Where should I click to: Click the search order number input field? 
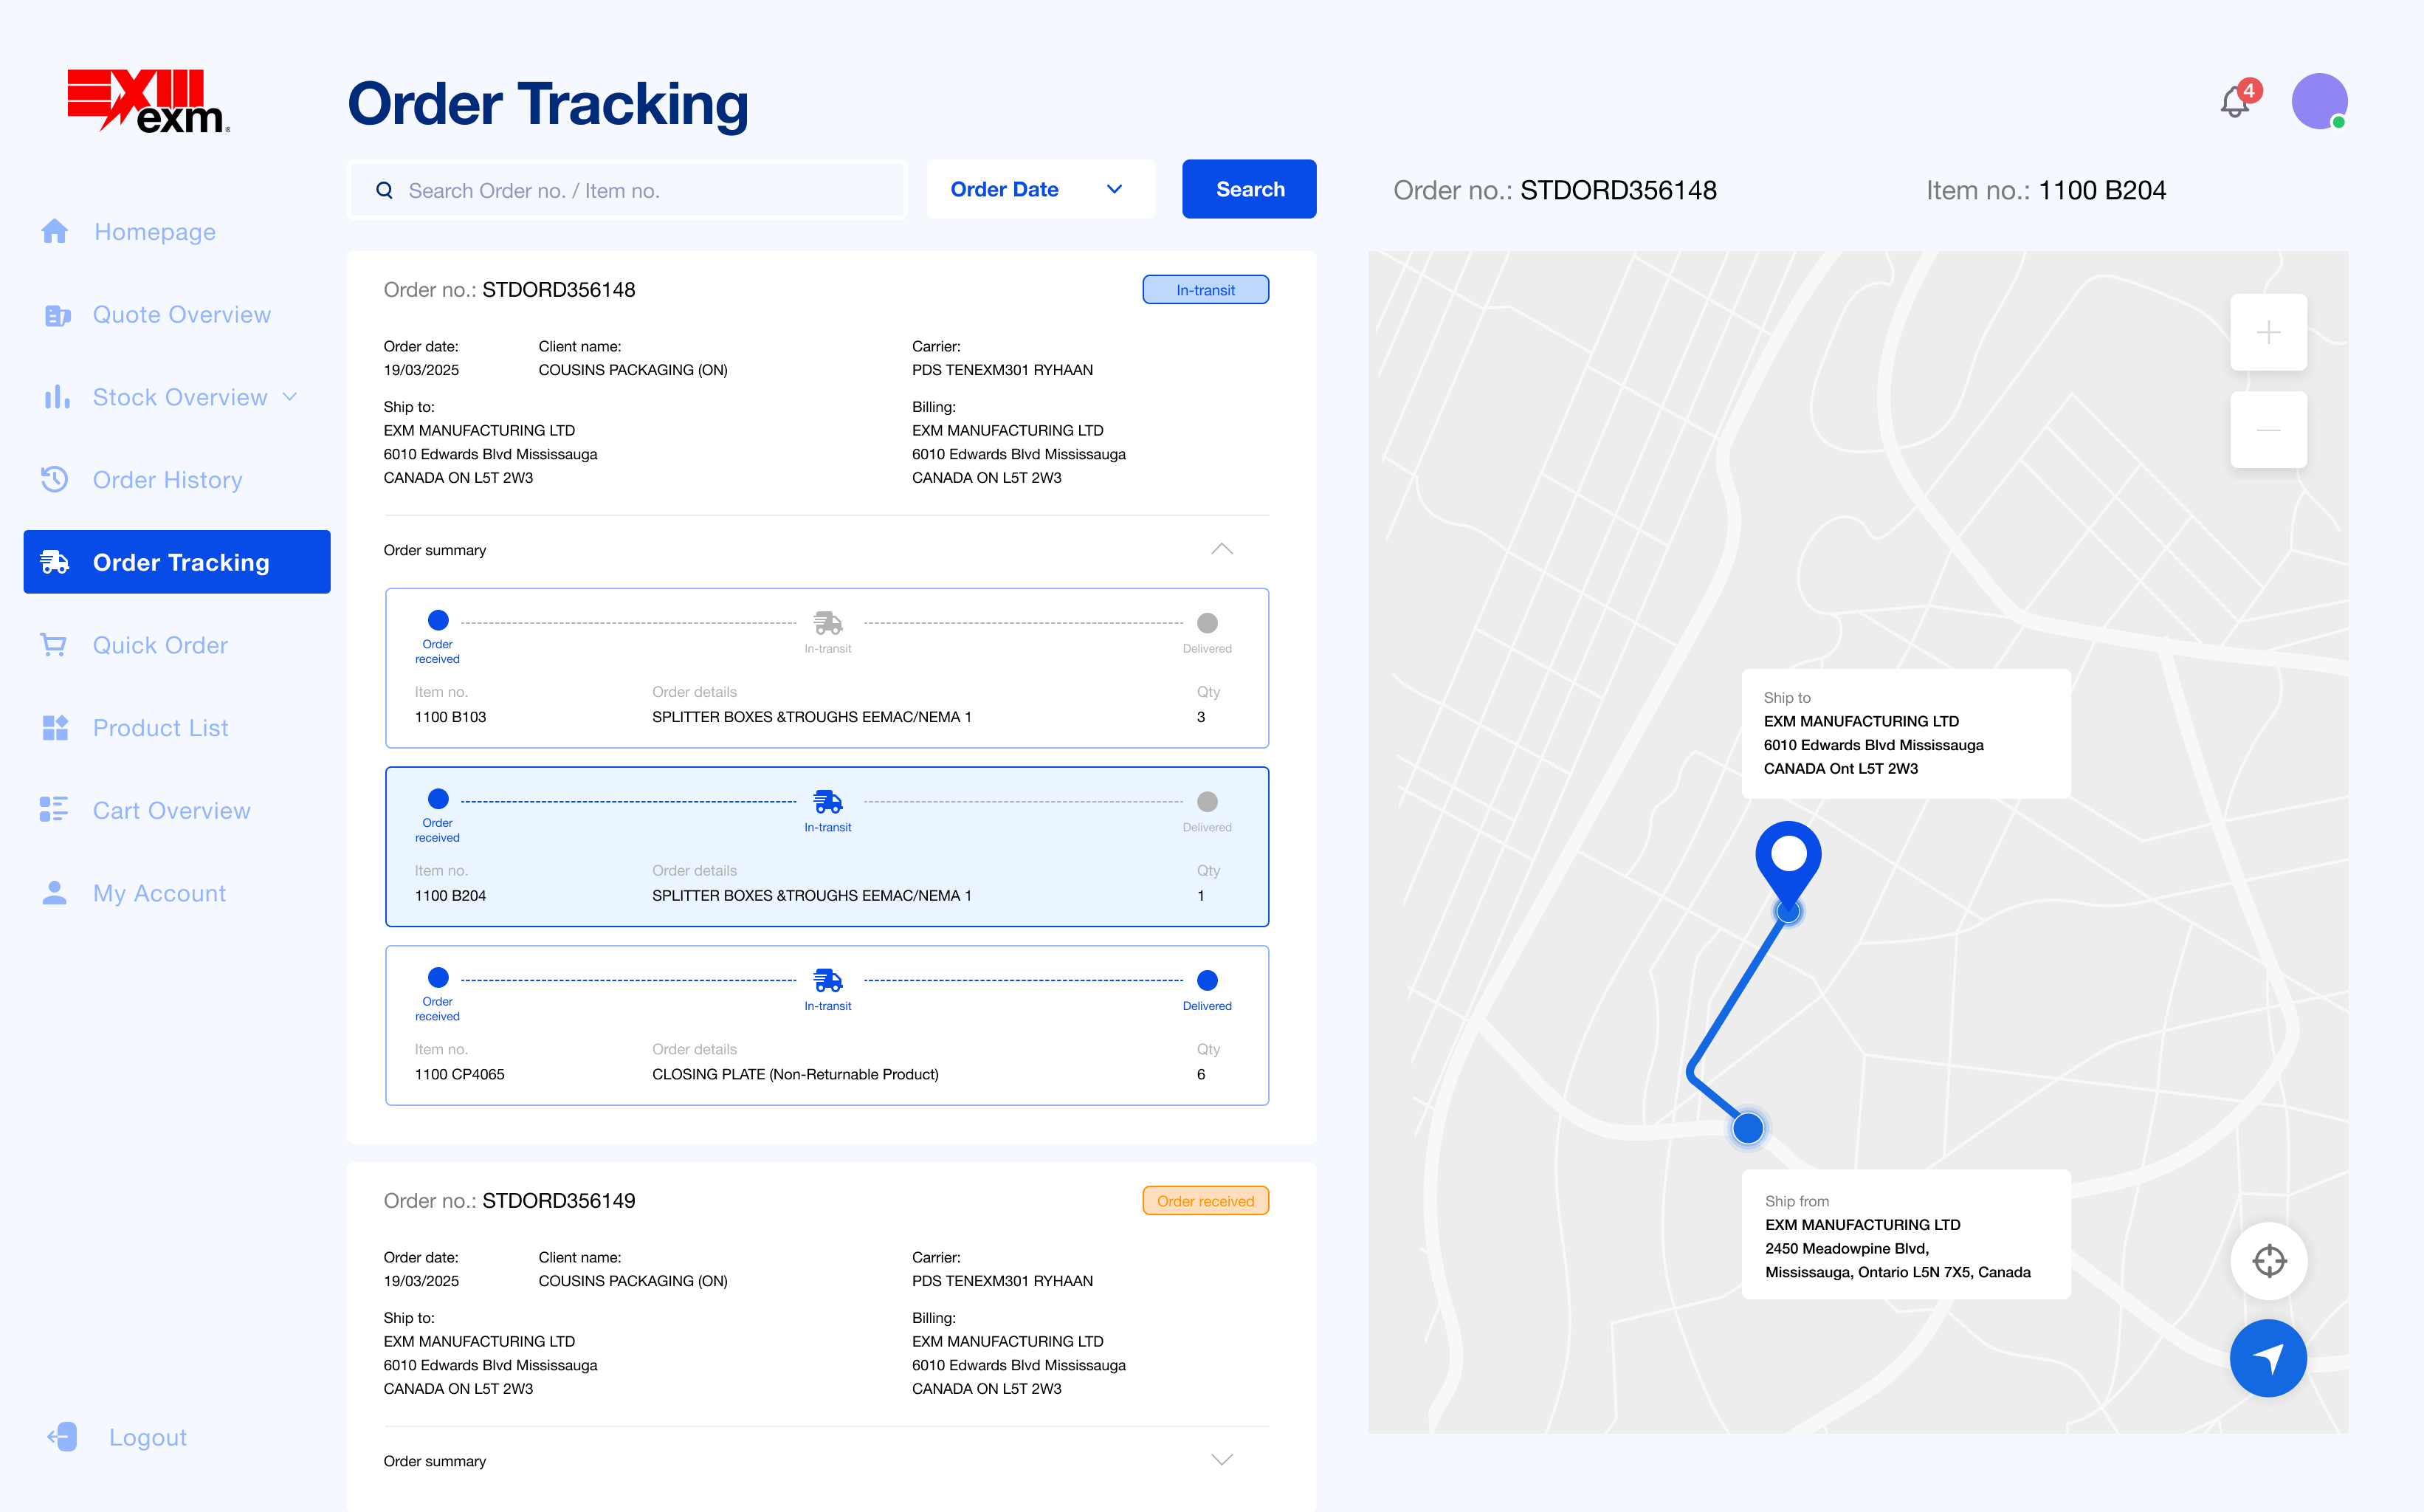(x=640, y=190)
